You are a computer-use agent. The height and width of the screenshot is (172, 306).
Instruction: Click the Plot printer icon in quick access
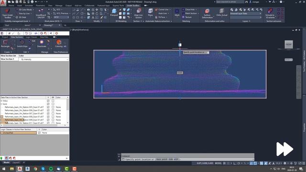[x=32, y=2]
